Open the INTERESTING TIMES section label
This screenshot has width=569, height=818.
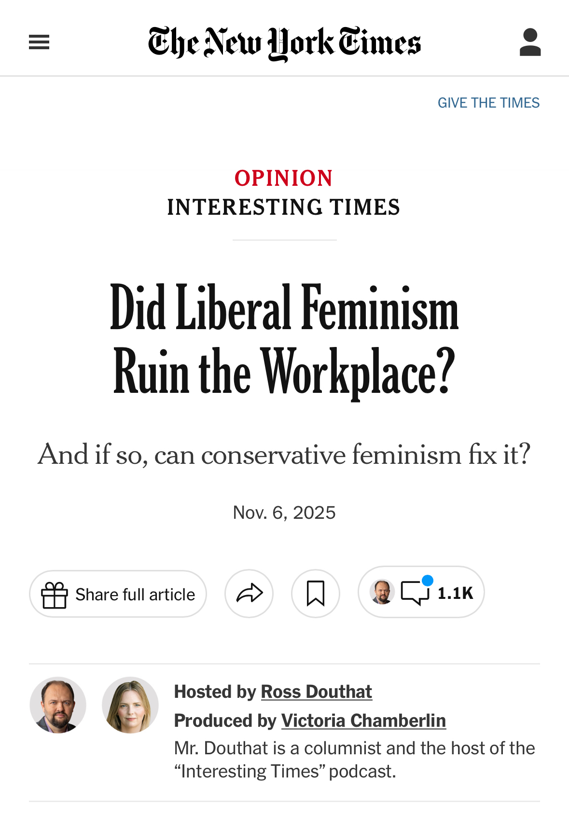(284, 208)
